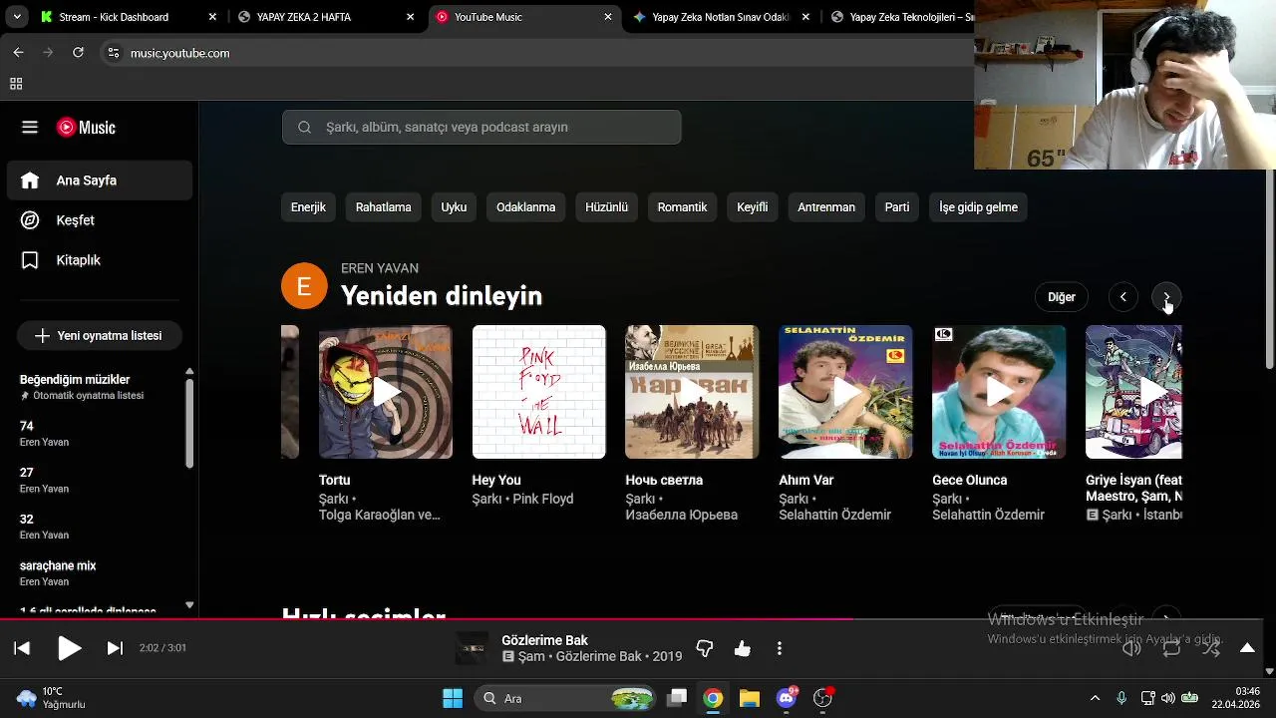This screenshot has width=1276, height=718.
Task: Open File Explorer from taskbar
Action: click(x=750, y=698)
